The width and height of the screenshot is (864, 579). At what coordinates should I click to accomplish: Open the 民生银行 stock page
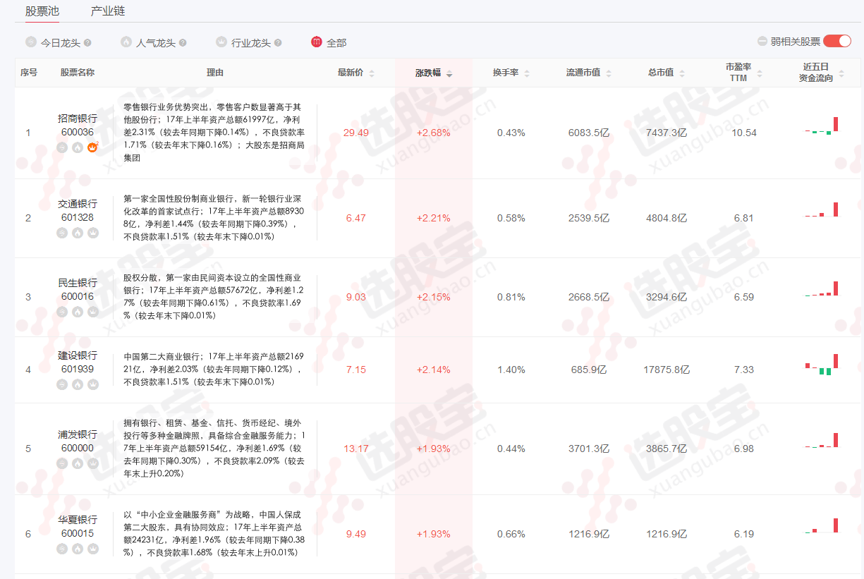click(78, 283)
